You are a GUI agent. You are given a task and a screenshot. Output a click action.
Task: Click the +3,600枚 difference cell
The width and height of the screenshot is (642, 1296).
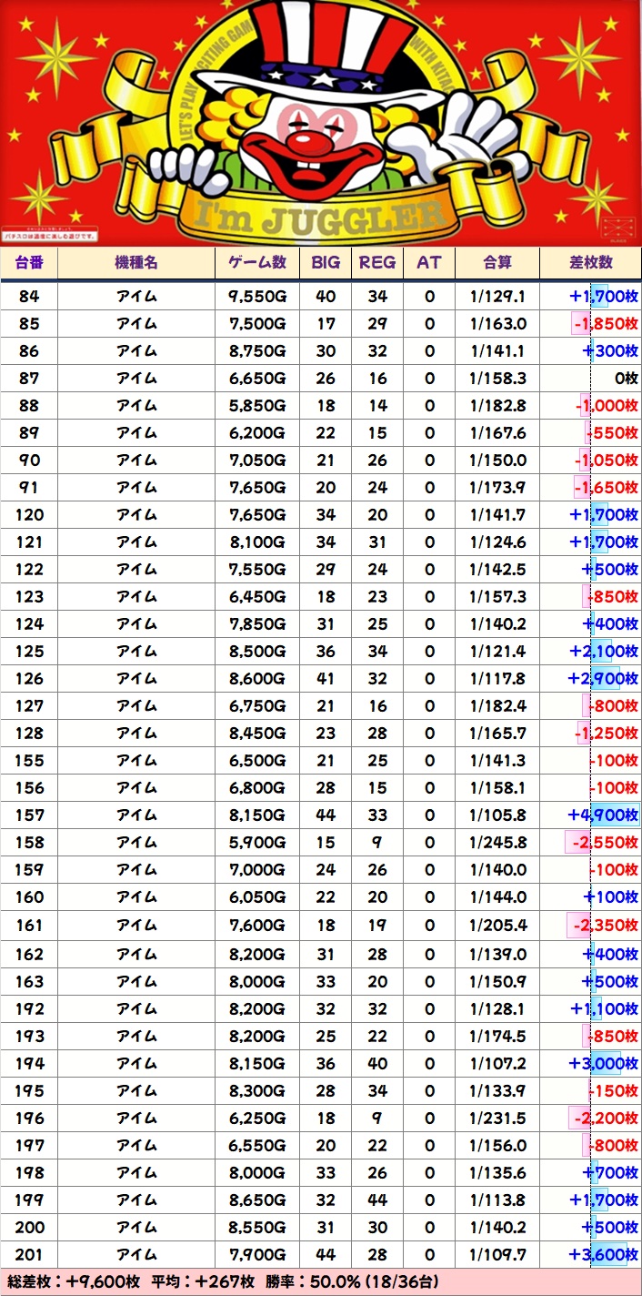tap(591, 1254)
